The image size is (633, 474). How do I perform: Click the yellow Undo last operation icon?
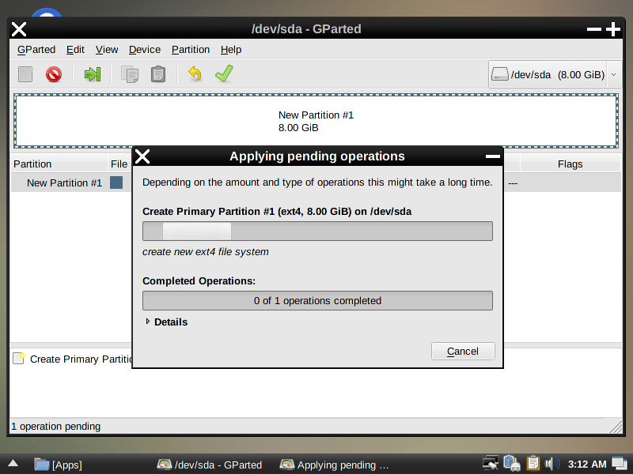point(195,74)
